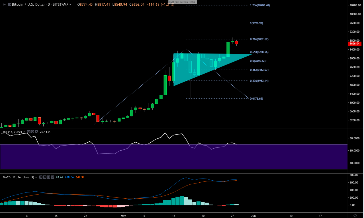Click the red current price label 8656.04
Screen dimensions: 364x218
(355, 43)
